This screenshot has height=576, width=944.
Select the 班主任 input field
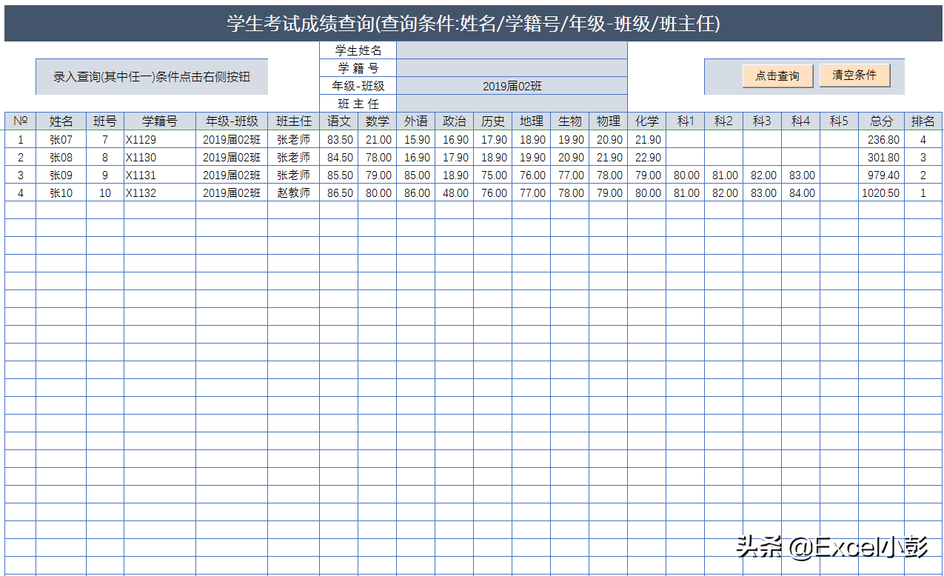click(x=512, y=104)
